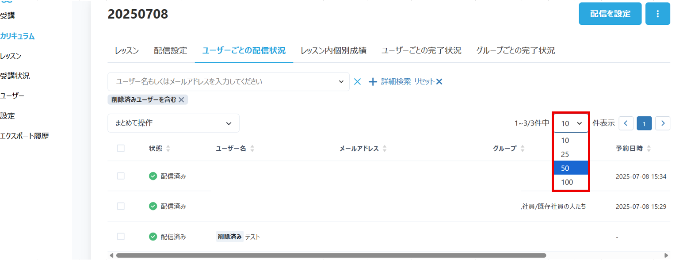Click the 20250708 page title
The width and height of the screenshot is (683, 260).
click(138, 14)
